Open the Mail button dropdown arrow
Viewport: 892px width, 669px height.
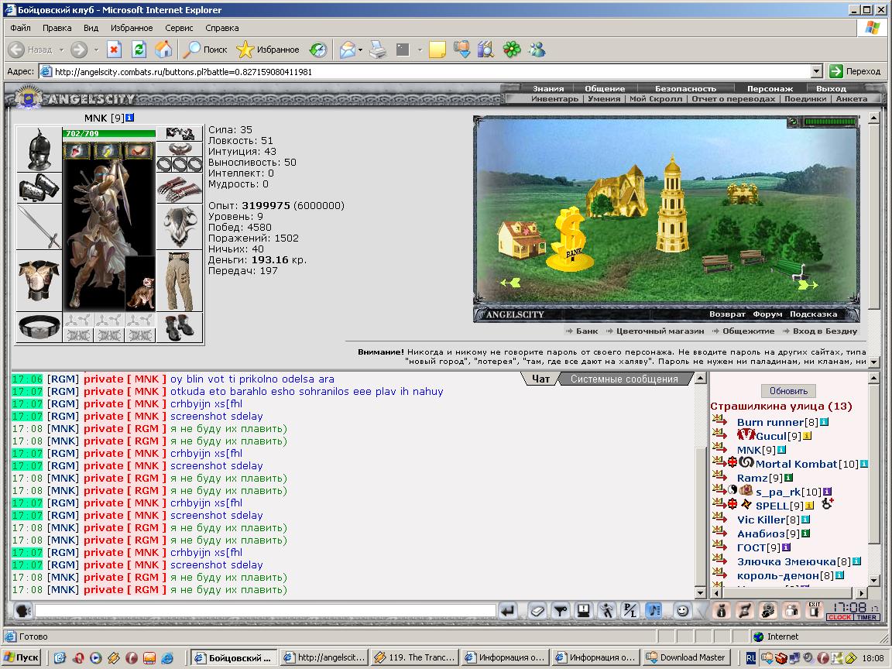click(x=360, y=50)
